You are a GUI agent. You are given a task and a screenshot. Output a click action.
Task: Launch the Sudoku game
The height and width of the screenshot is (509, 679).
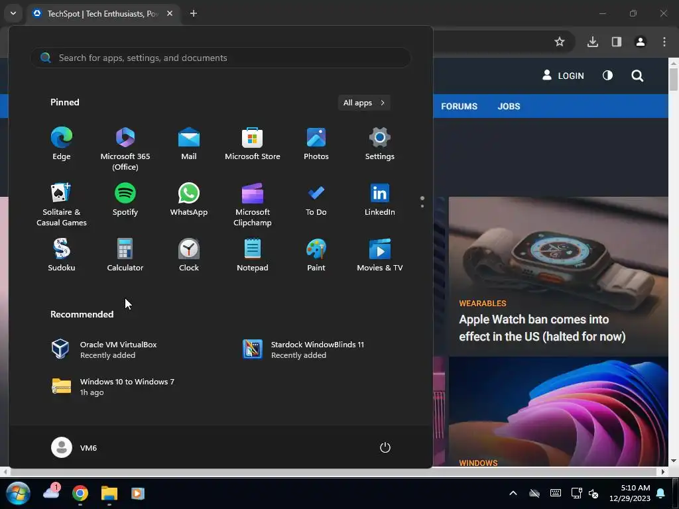[62, 255]
